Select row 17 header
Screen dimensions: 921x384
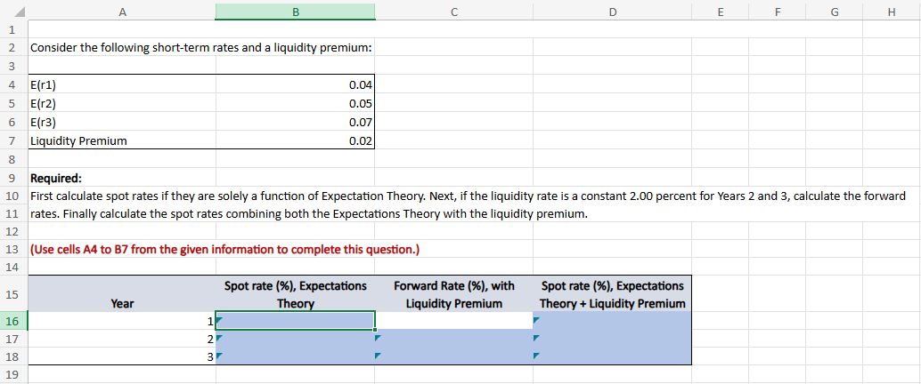13,339
